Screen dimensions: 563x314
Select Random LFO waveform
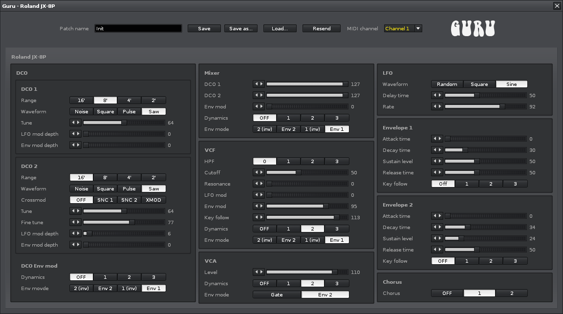coord(447,84)
